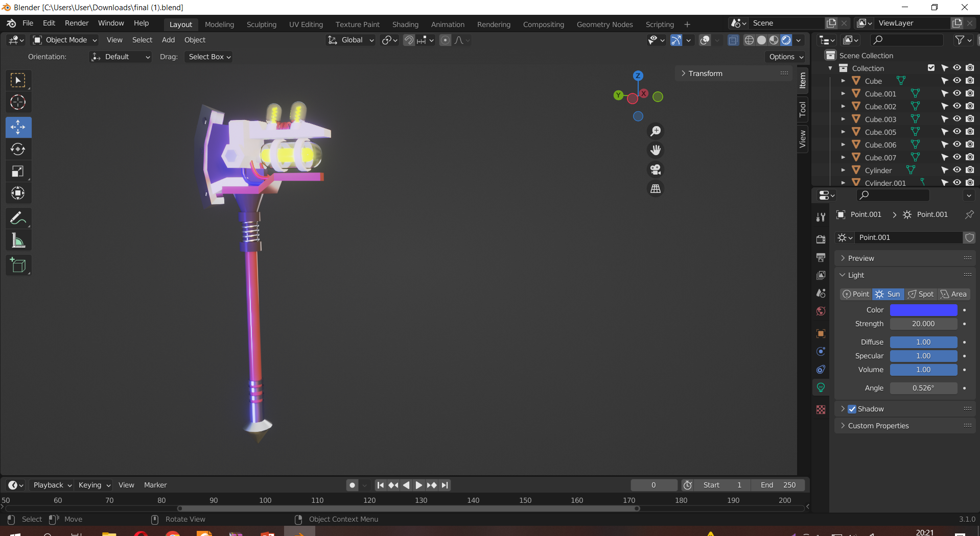Toggle the Shadow checkbox

pyautogui.click(x=852, y=409)
